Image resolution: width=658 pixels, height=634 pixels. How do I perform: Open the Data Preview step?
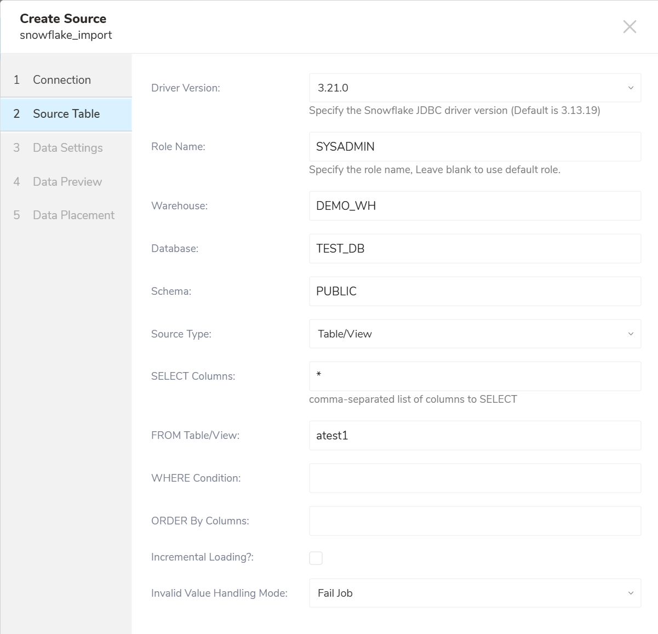67,182
